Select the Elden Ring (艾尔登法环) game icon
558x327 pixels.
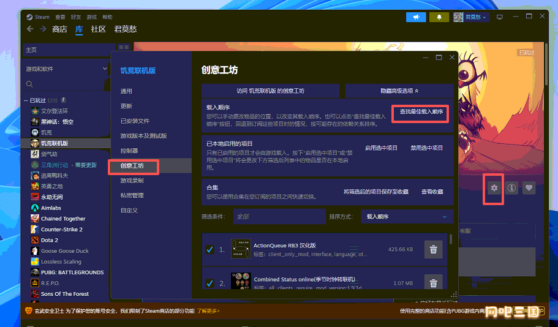pos(35,111)
